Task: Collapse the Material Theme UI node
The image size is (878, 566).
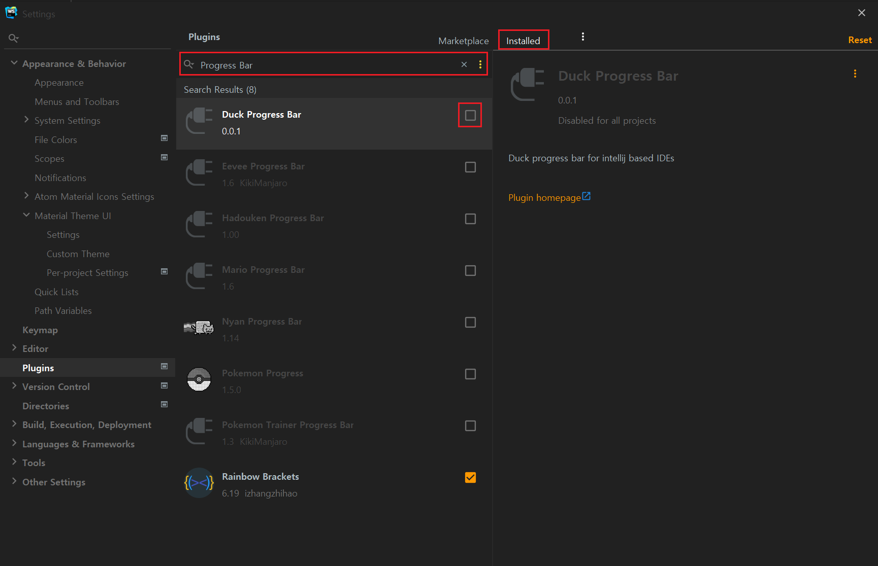Action: coord(26,215)
